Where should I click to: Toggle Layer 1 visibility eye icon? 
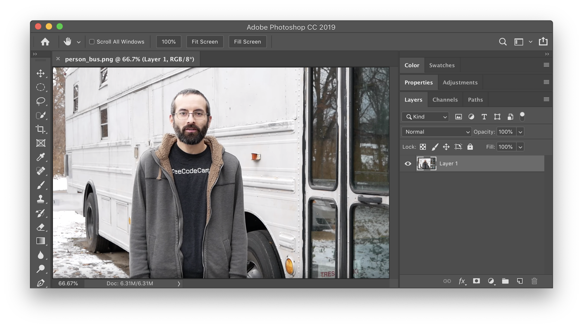click(408, 163)
